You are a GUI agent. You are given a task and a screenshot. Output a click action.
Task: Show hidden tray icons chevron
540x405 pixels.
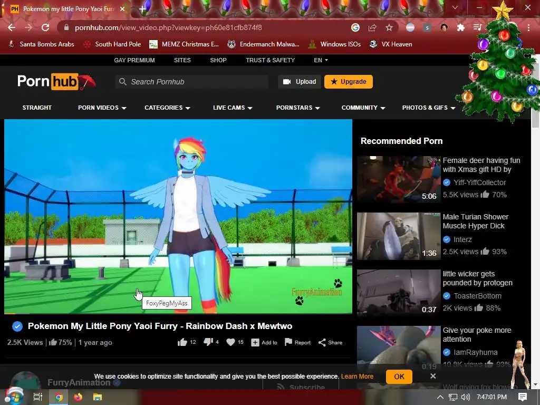point(440,397)
